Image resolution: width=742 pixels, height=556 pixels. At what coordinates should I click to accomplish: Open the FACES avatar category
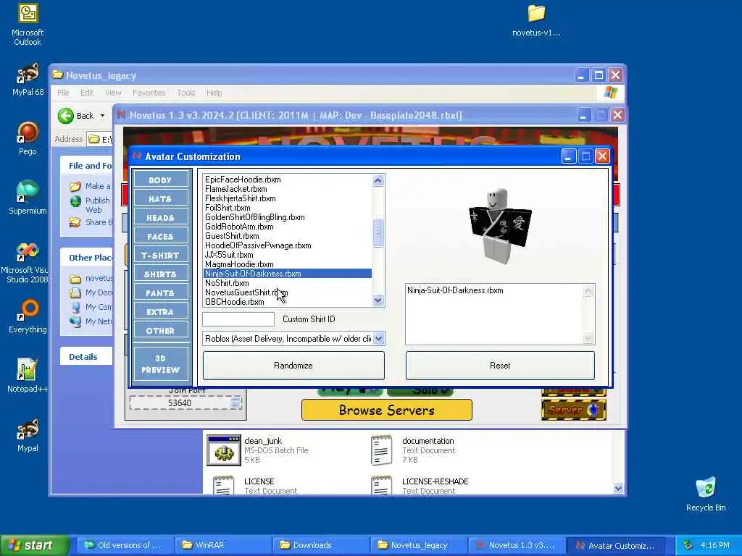pos(160,237)
